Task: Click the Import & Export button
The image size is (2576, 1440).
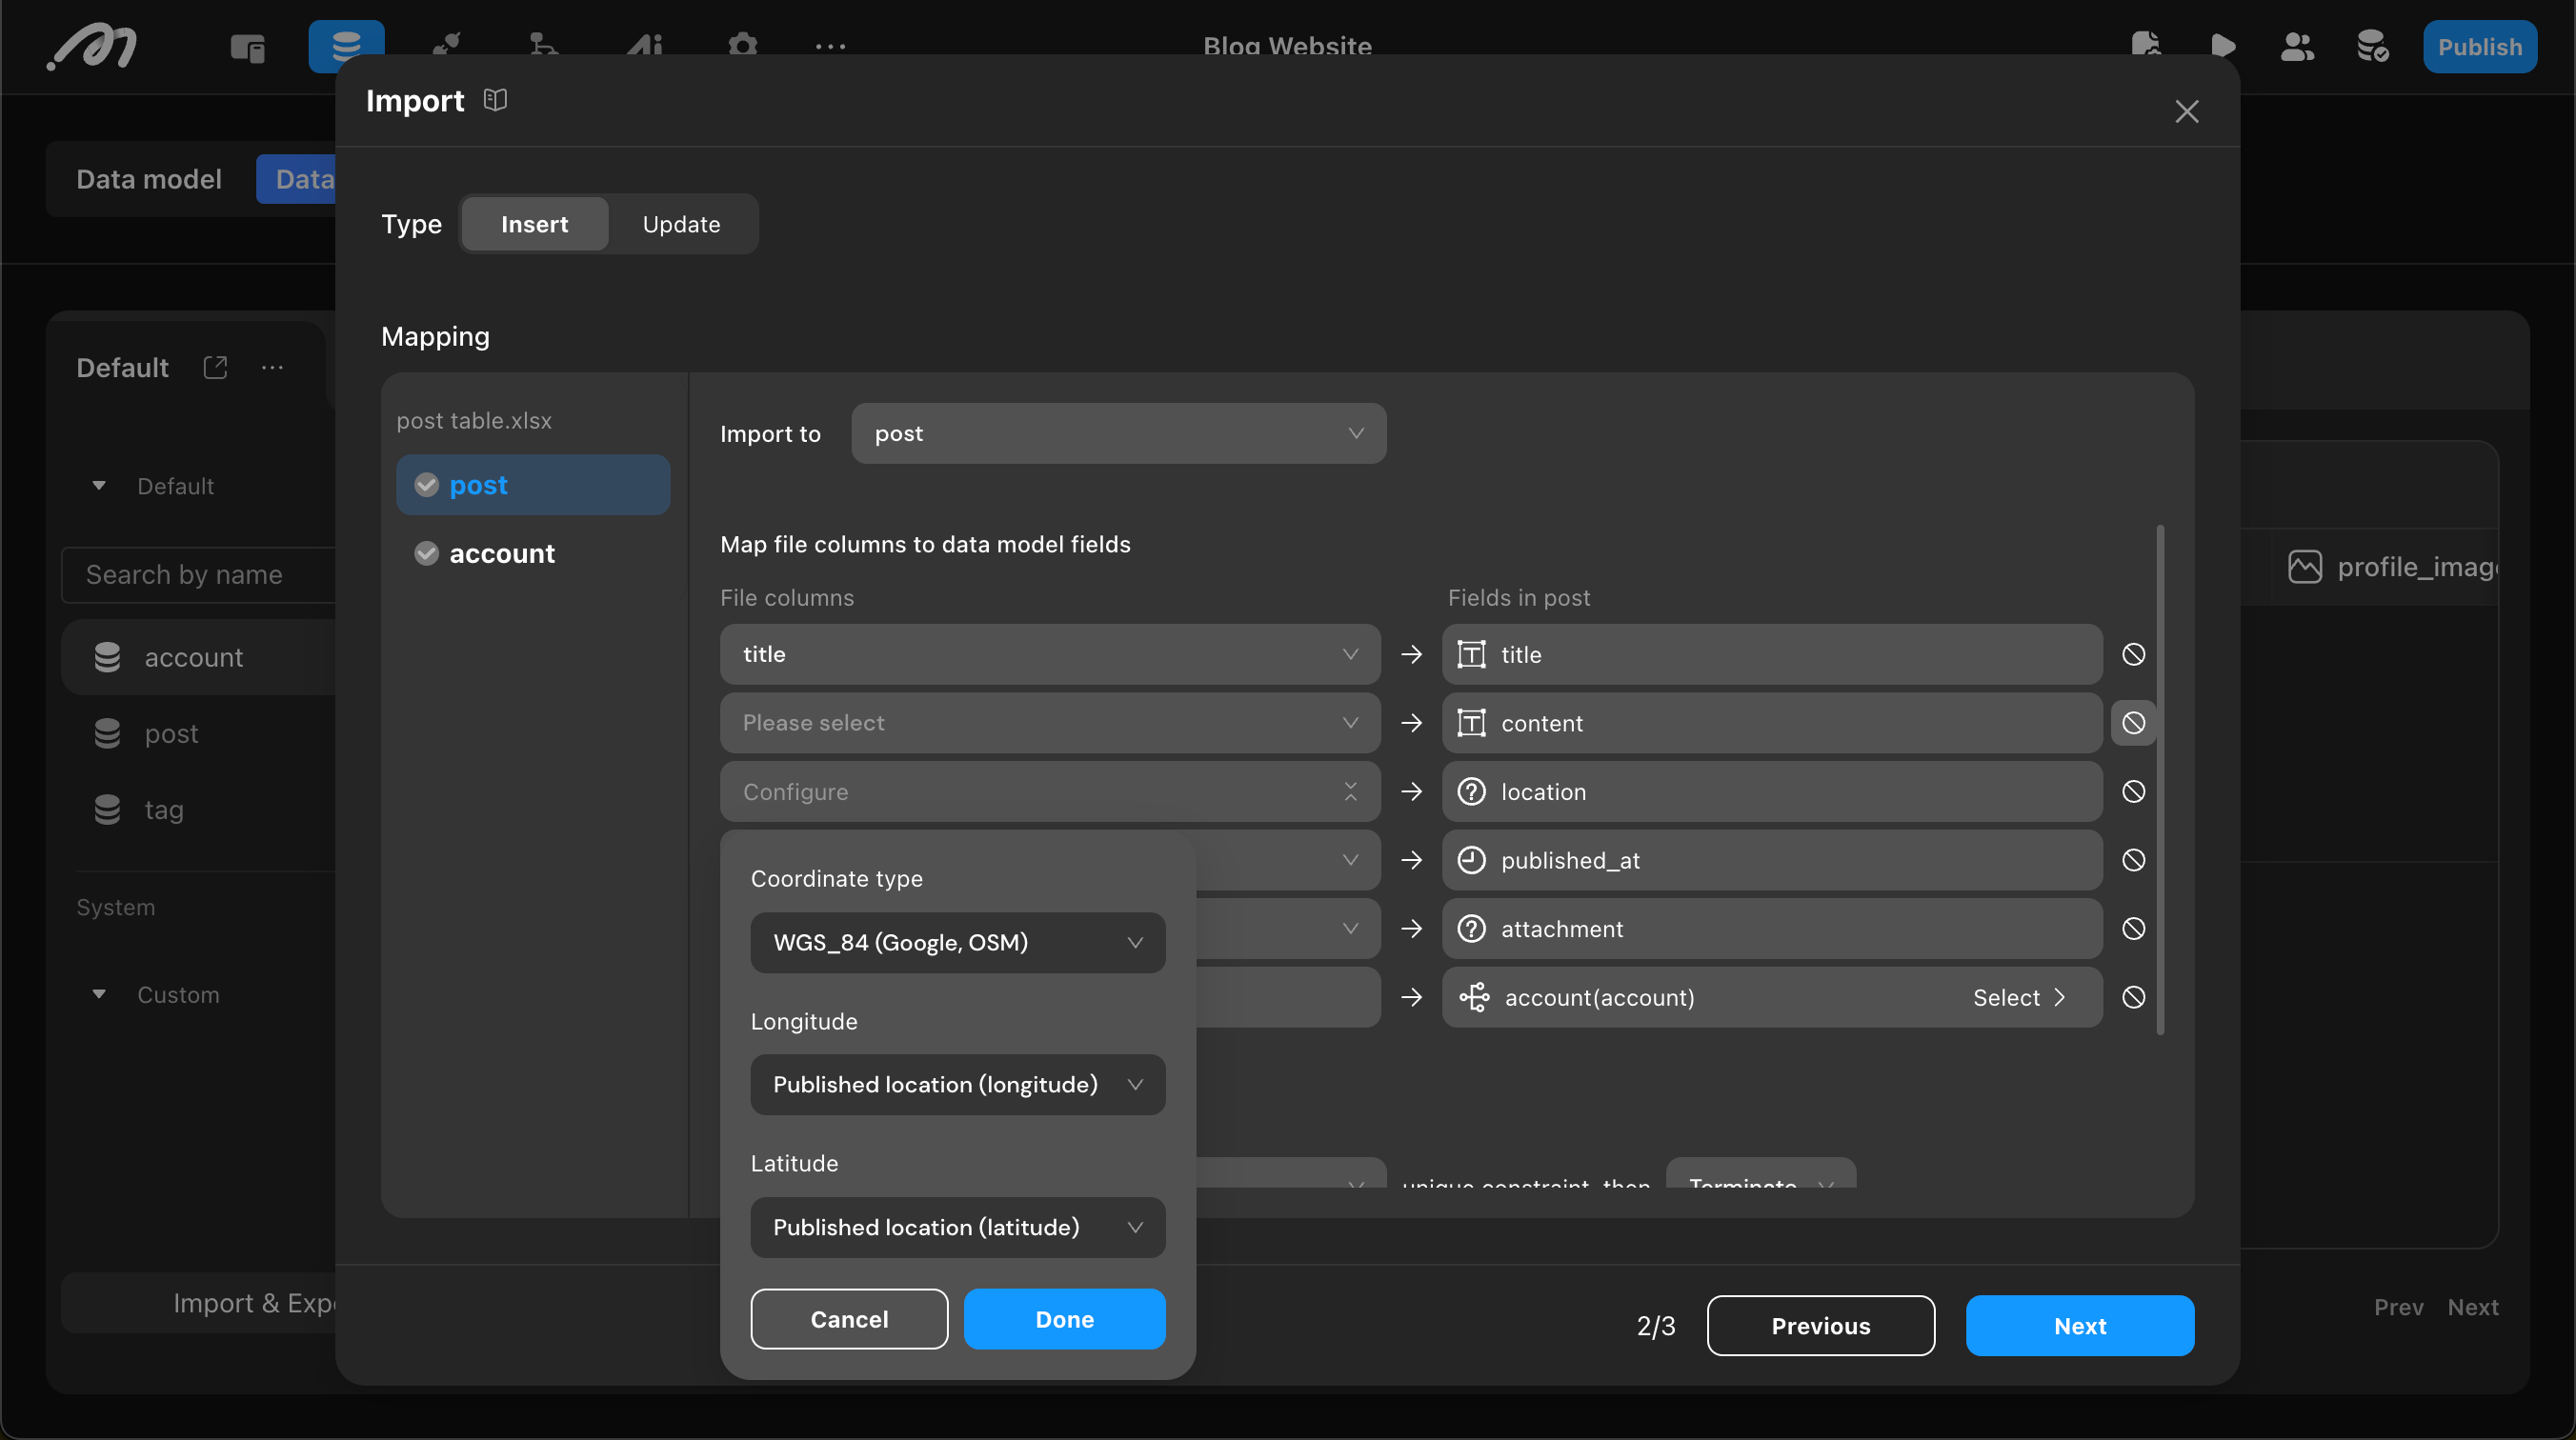Action: pos(200,1303)
